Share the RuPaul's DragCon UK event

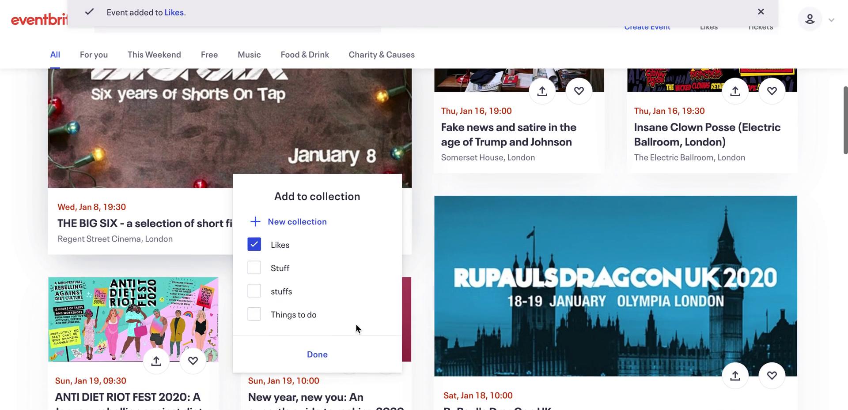click(735, 376)
